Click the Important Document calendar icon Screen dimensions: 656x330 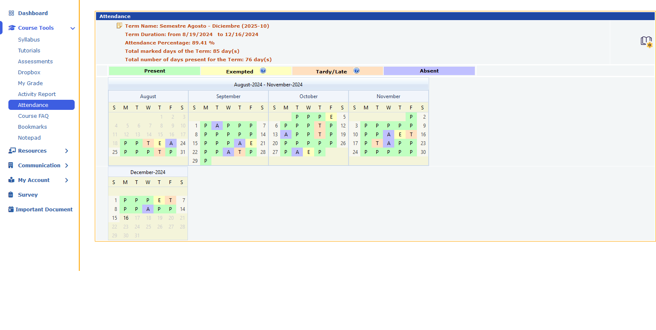(x=11, y=210)
